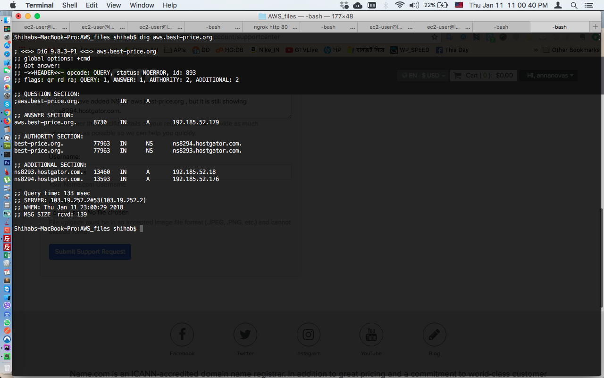Screen dimensions: 604x378
Task: Open Spotlight search
Action: coord(574,5)
